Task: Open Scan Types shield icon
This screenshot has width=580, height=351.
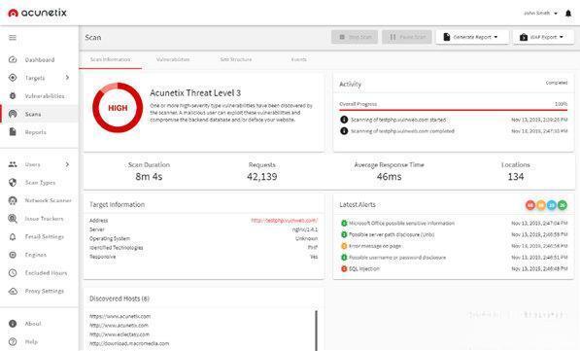Action: (13, 182)
